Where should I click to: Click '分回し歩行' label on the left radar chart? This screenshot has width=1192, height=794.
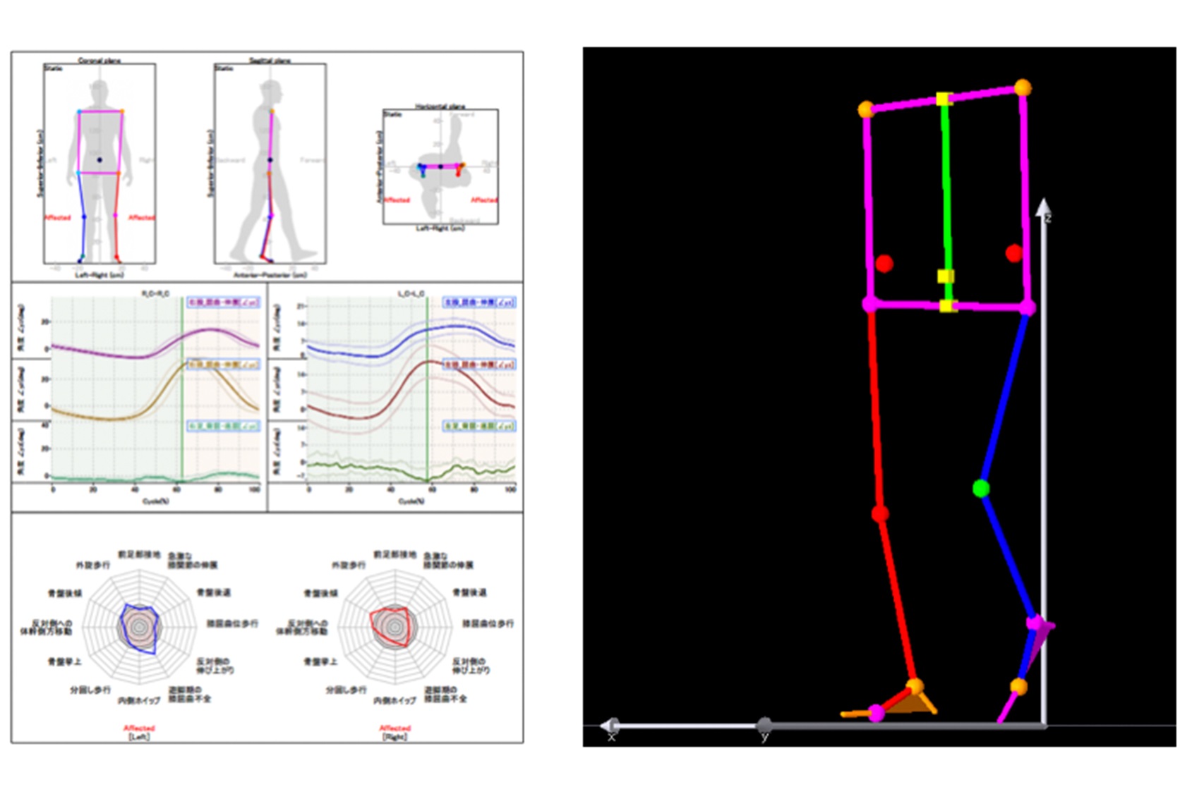coord(90,690)
